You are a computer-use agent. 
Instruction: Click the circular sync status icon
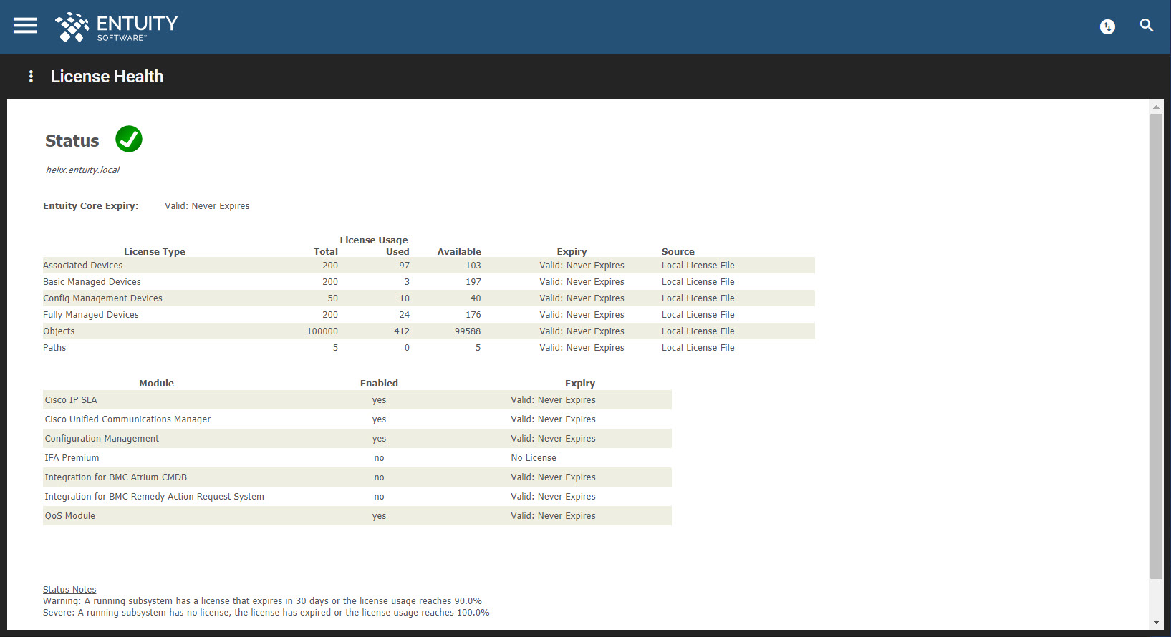pyautogui.click(x=1107, y=26)
